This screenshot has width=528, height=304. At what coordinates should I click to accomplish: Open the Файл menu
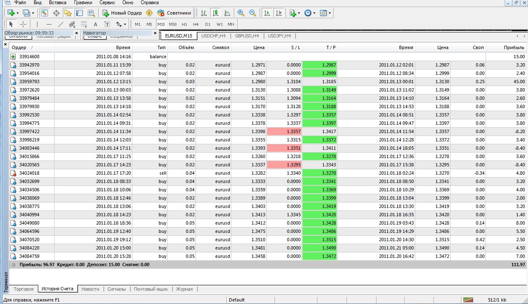click(20, 2)
